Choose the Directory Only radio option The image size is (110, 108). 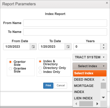coord(40,68)
